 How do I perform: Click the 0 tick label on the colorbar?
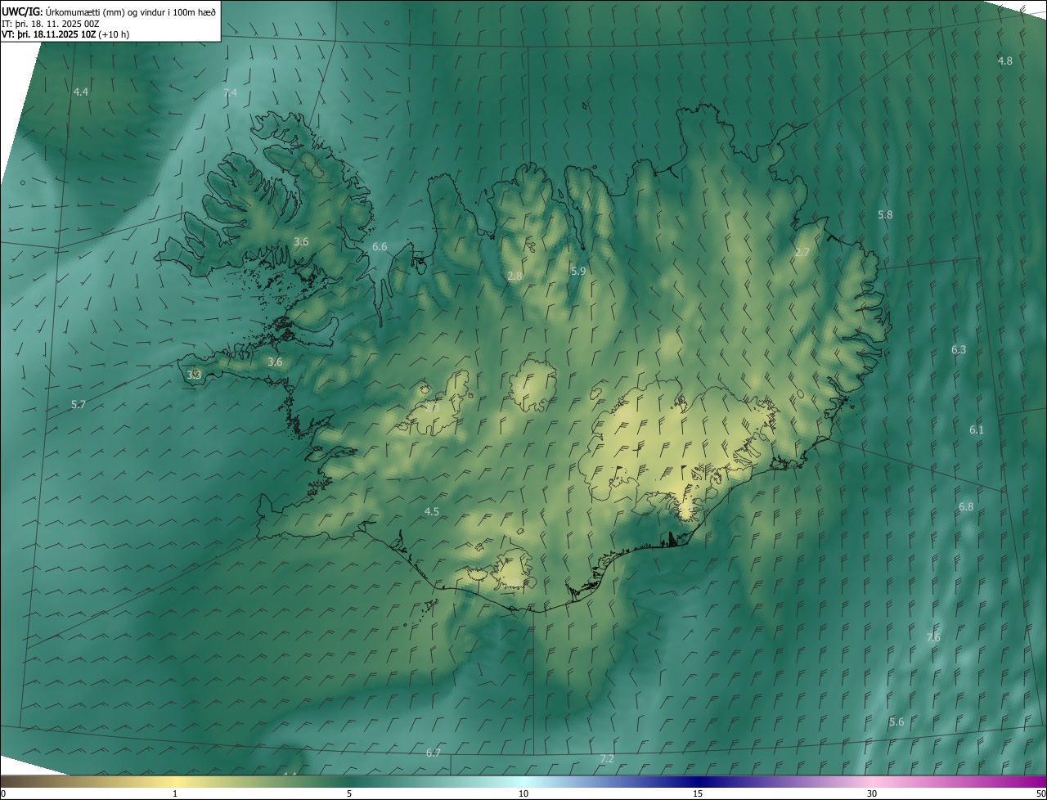(x=3, y=793)
